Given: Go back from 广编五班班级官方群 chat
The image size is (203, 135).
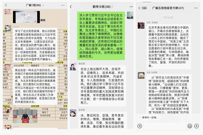Looking at the screenshot, I should (139, 8).
